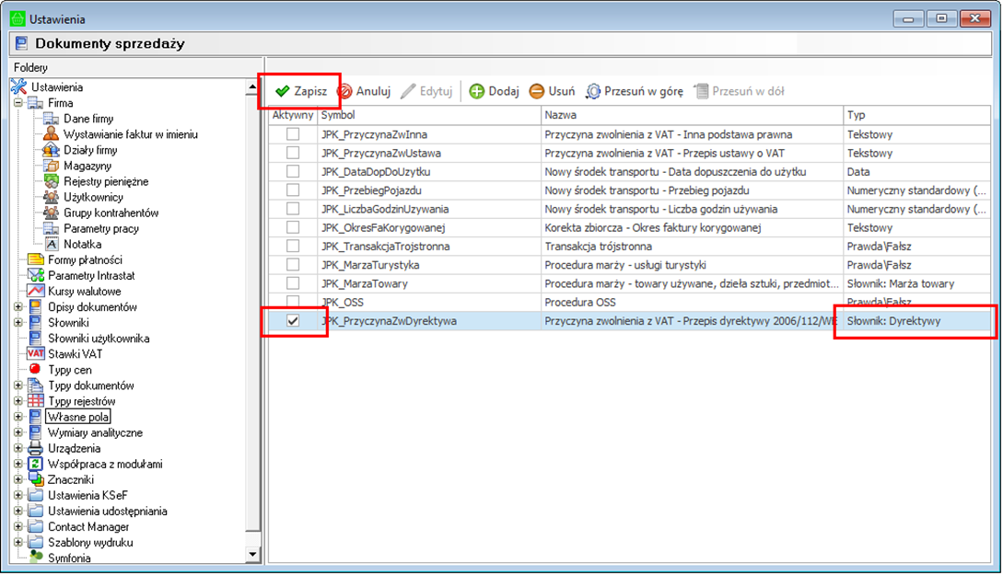The image size is (1003, 575).
Task: Open Kursy walutowe chart icon
Action: 36,292
